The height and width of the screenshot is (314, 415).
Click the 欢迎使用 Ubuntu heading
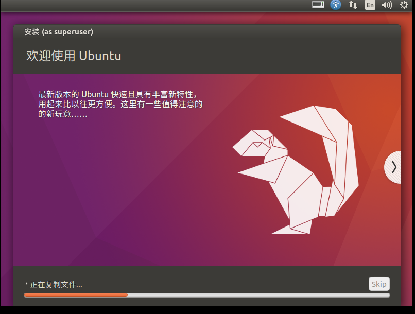74,56
